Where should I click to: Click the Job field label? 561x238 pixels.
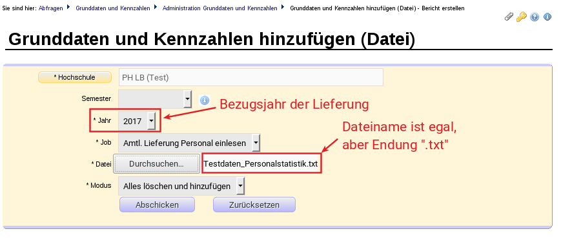click(103, 142)
